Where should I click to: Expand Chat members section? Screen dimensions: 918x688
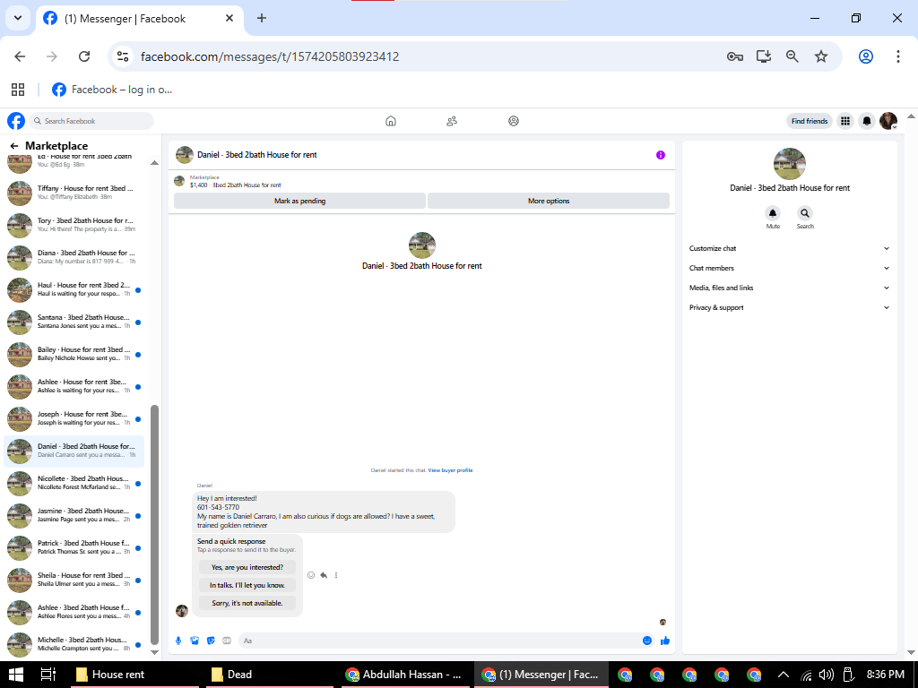coord(789,268)
